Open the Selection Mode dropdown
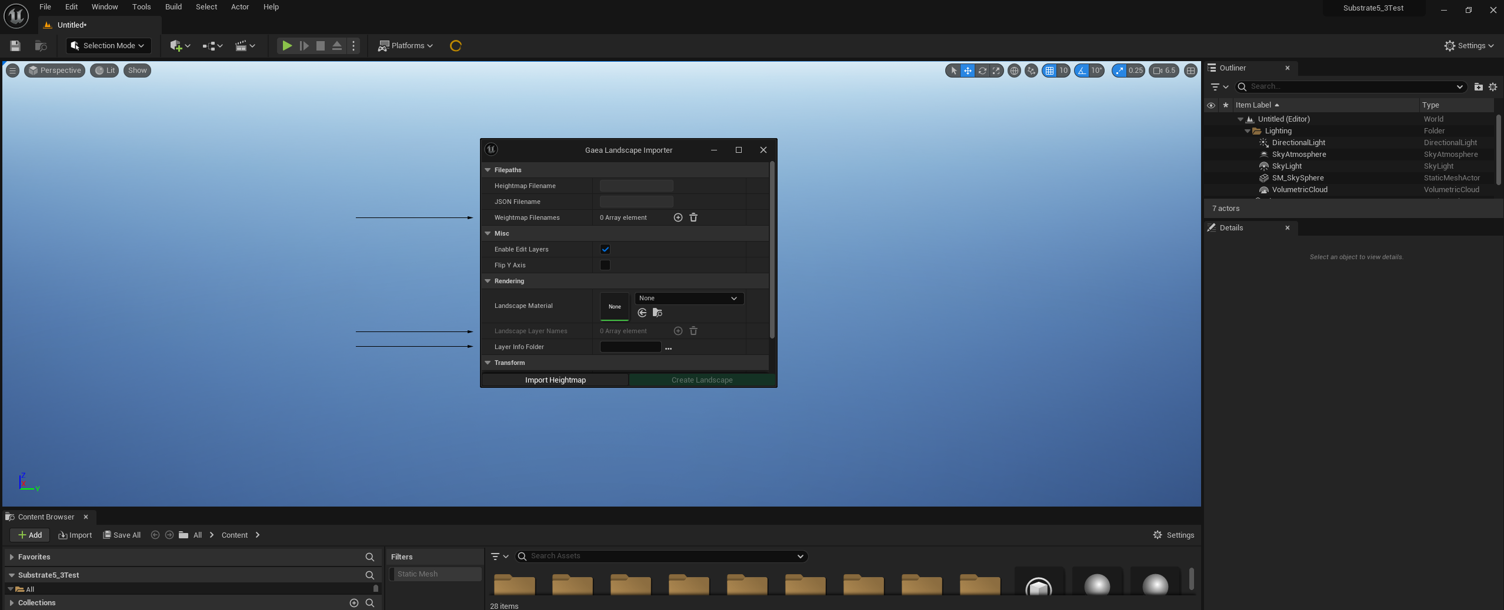 [x=109, y=46]
